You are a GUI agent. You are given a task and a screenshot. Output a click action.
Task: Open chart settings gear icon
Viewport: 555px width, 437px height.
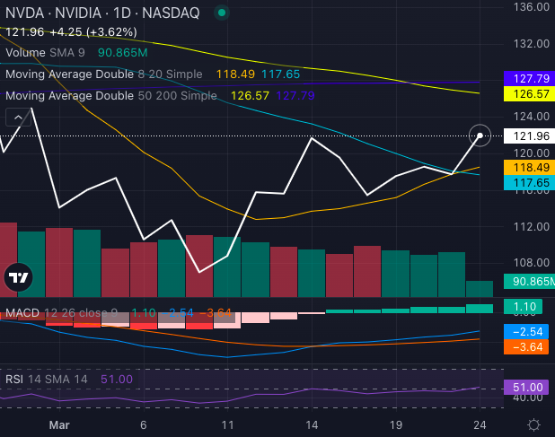(x=533, y=424)
